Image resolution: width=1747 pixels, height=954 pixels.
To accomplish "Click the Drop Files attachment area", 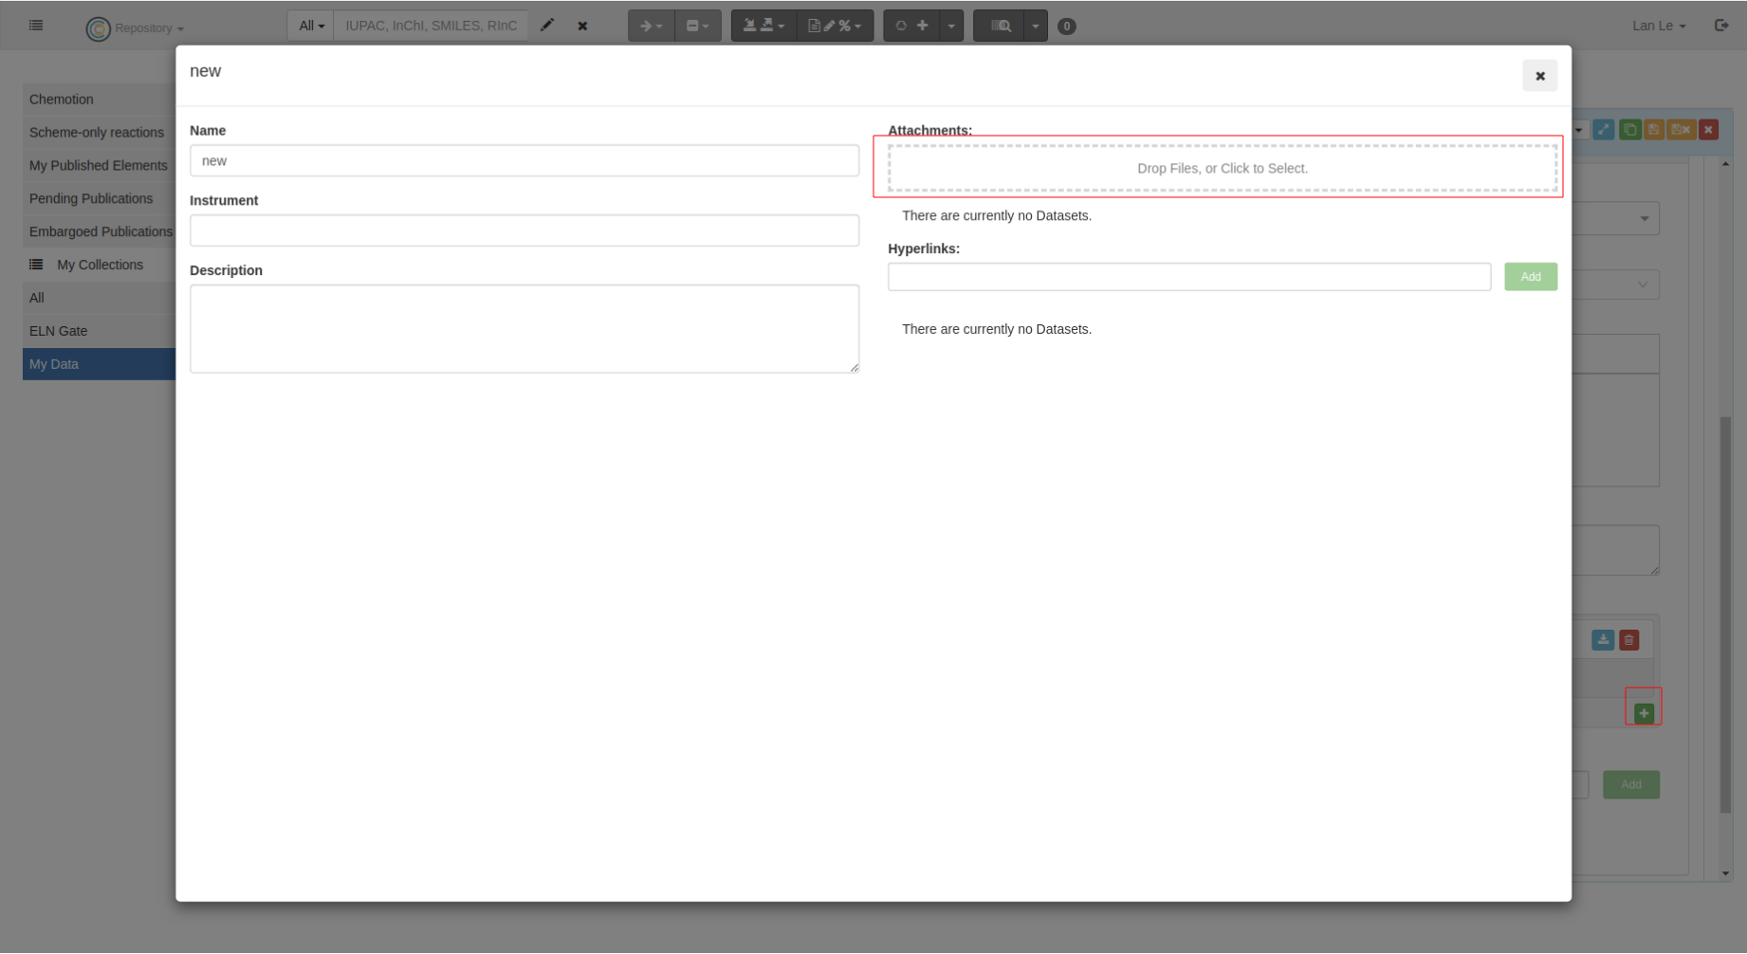I will click(x=1222, y=167).
